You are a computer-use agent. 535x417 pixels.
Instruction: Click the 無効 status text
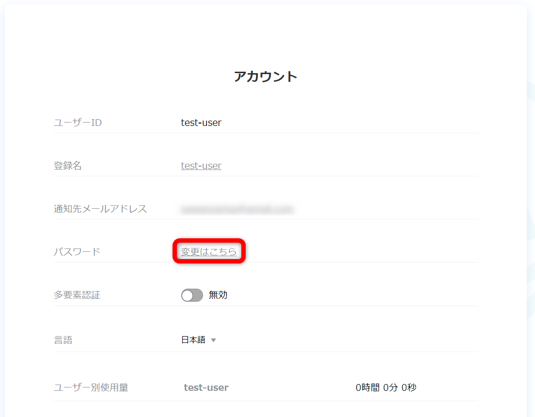tap(218, 295)
